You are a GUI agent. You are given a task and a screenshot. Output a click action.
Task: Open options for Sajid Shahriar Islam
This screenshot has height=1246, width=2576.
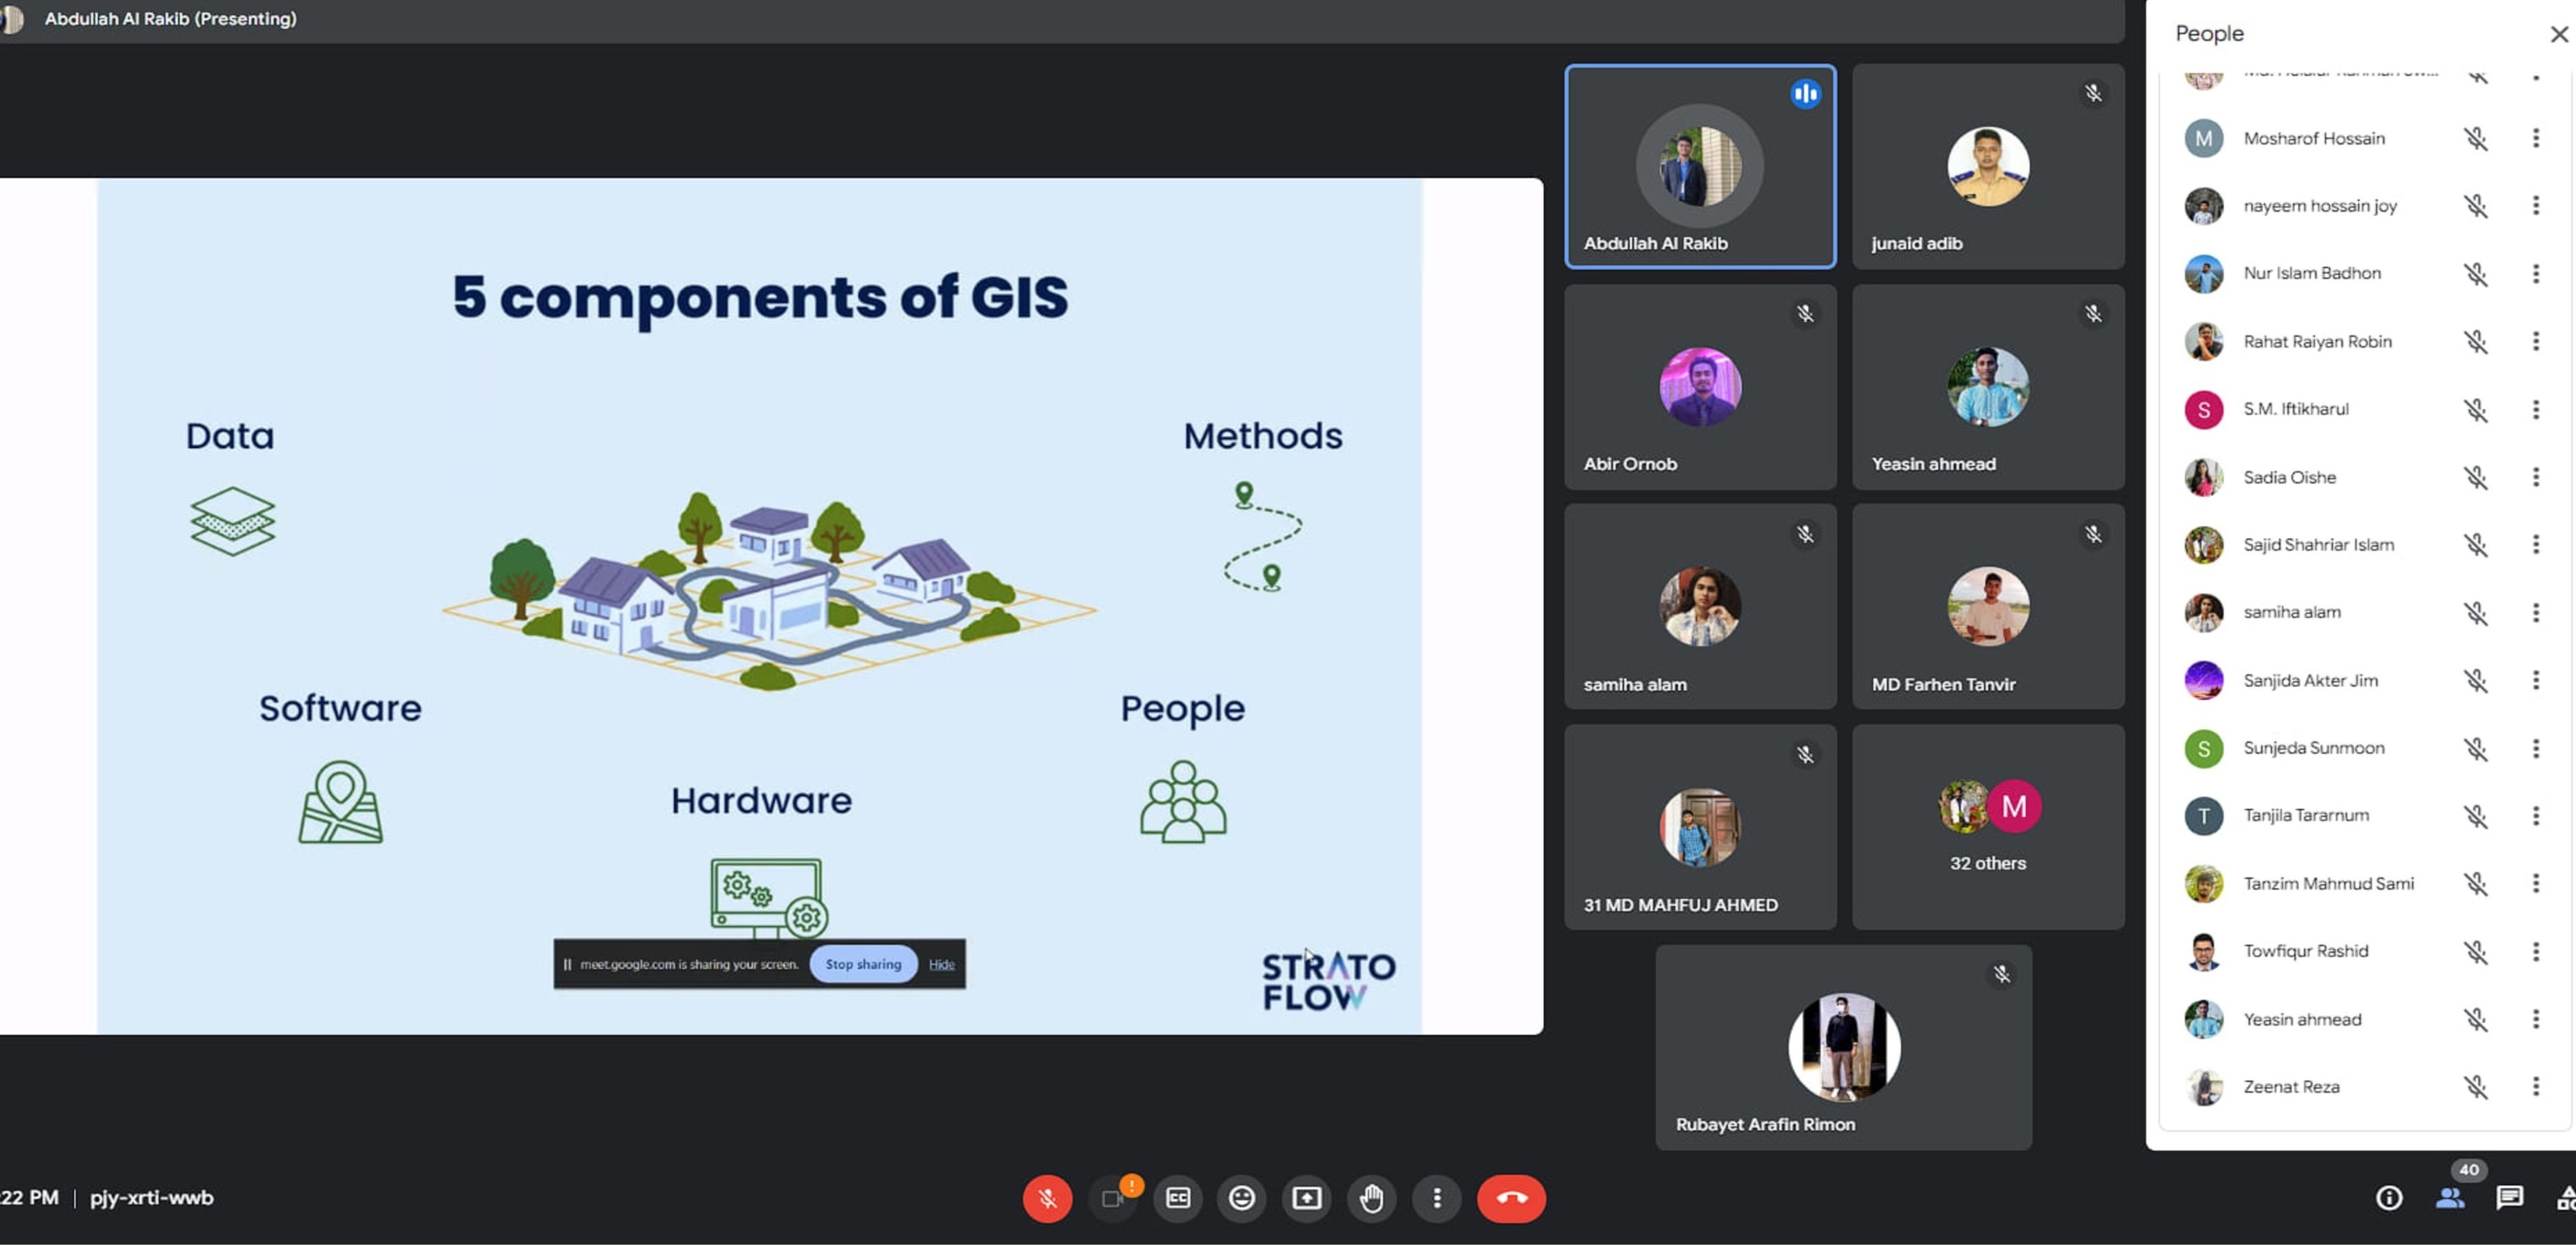point(2535,544)
